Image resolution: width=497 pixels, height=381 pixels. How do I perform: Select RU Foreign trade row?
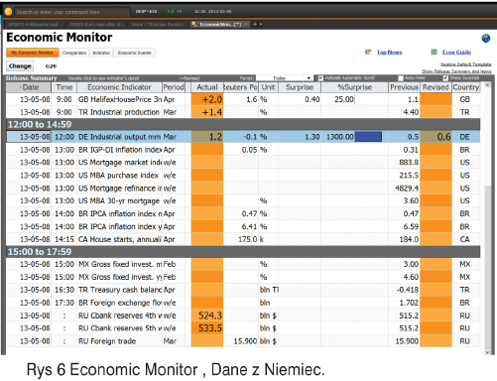click(243, 341)
